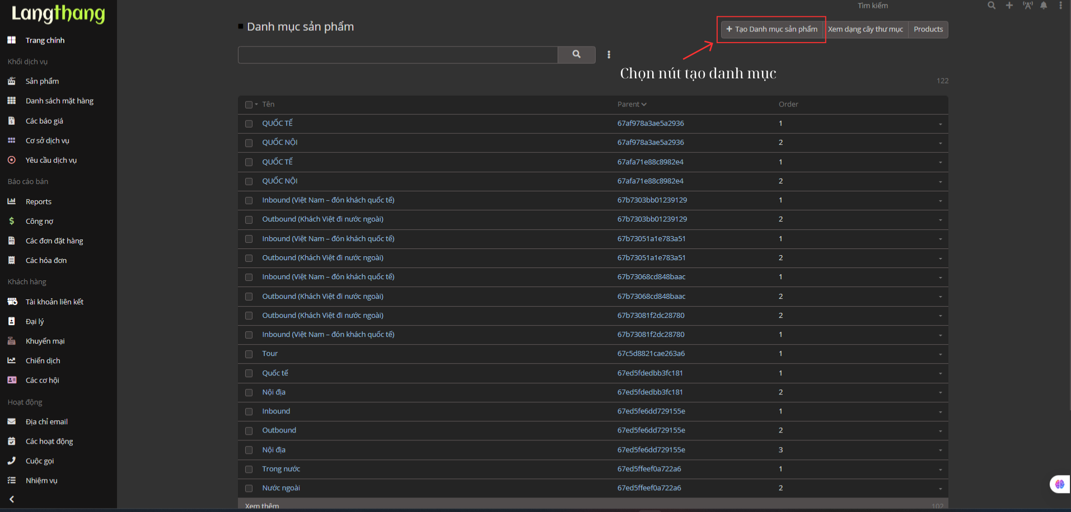Tick the checkbox for the Tour row
This screenshot has height=512, width=1071.
249,354
